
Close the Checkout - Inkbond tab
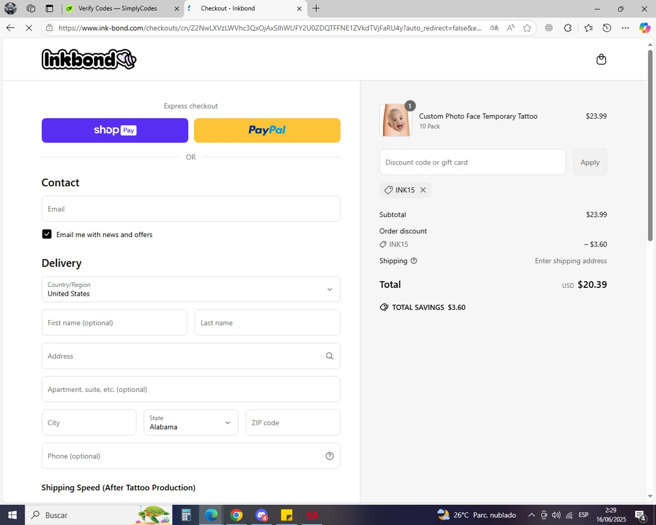(x=299, y=8)
